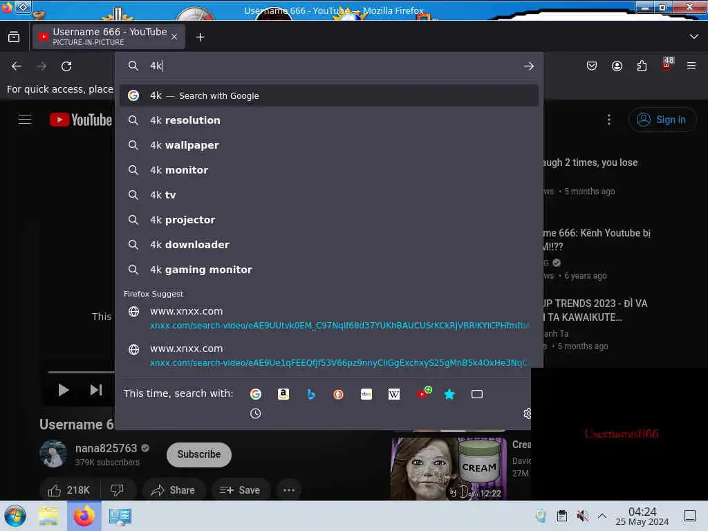Reload the current page

point(66,66)
